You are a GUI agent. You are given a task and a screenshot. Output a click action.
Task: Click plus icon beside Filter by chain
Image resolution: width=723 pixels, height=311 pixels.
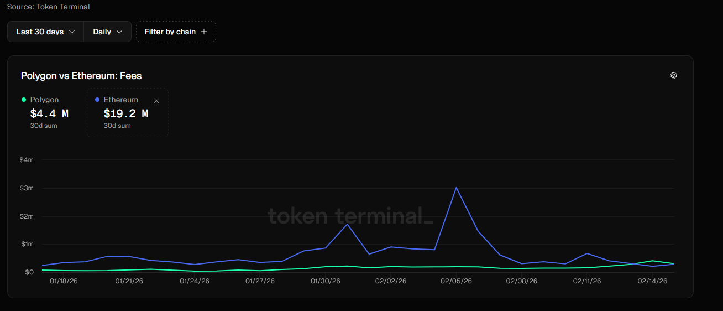pyautogui.click(x=204, y=32)
